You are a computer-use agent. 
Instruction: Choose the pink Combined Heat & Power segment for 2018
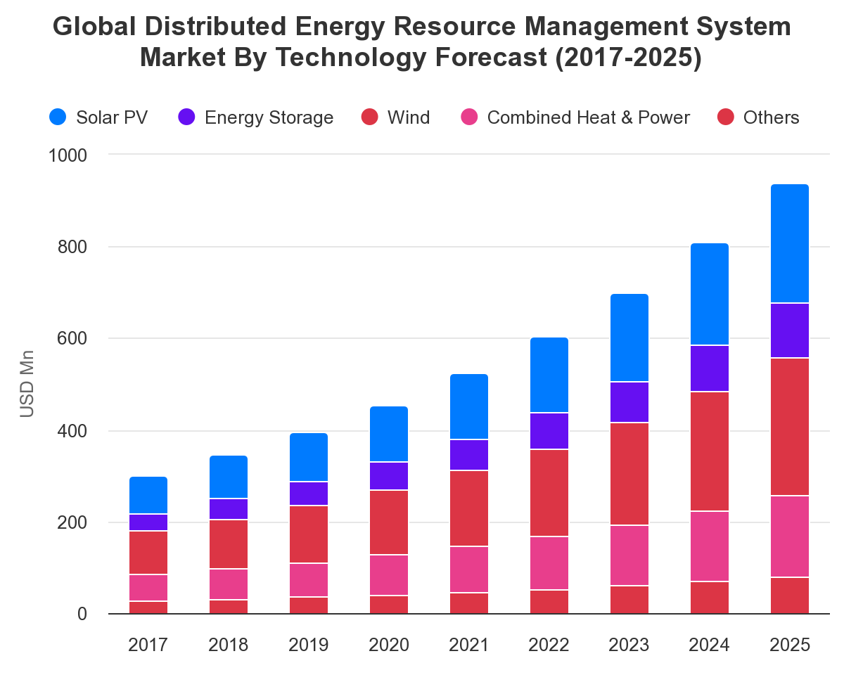[x=229, y=584]
